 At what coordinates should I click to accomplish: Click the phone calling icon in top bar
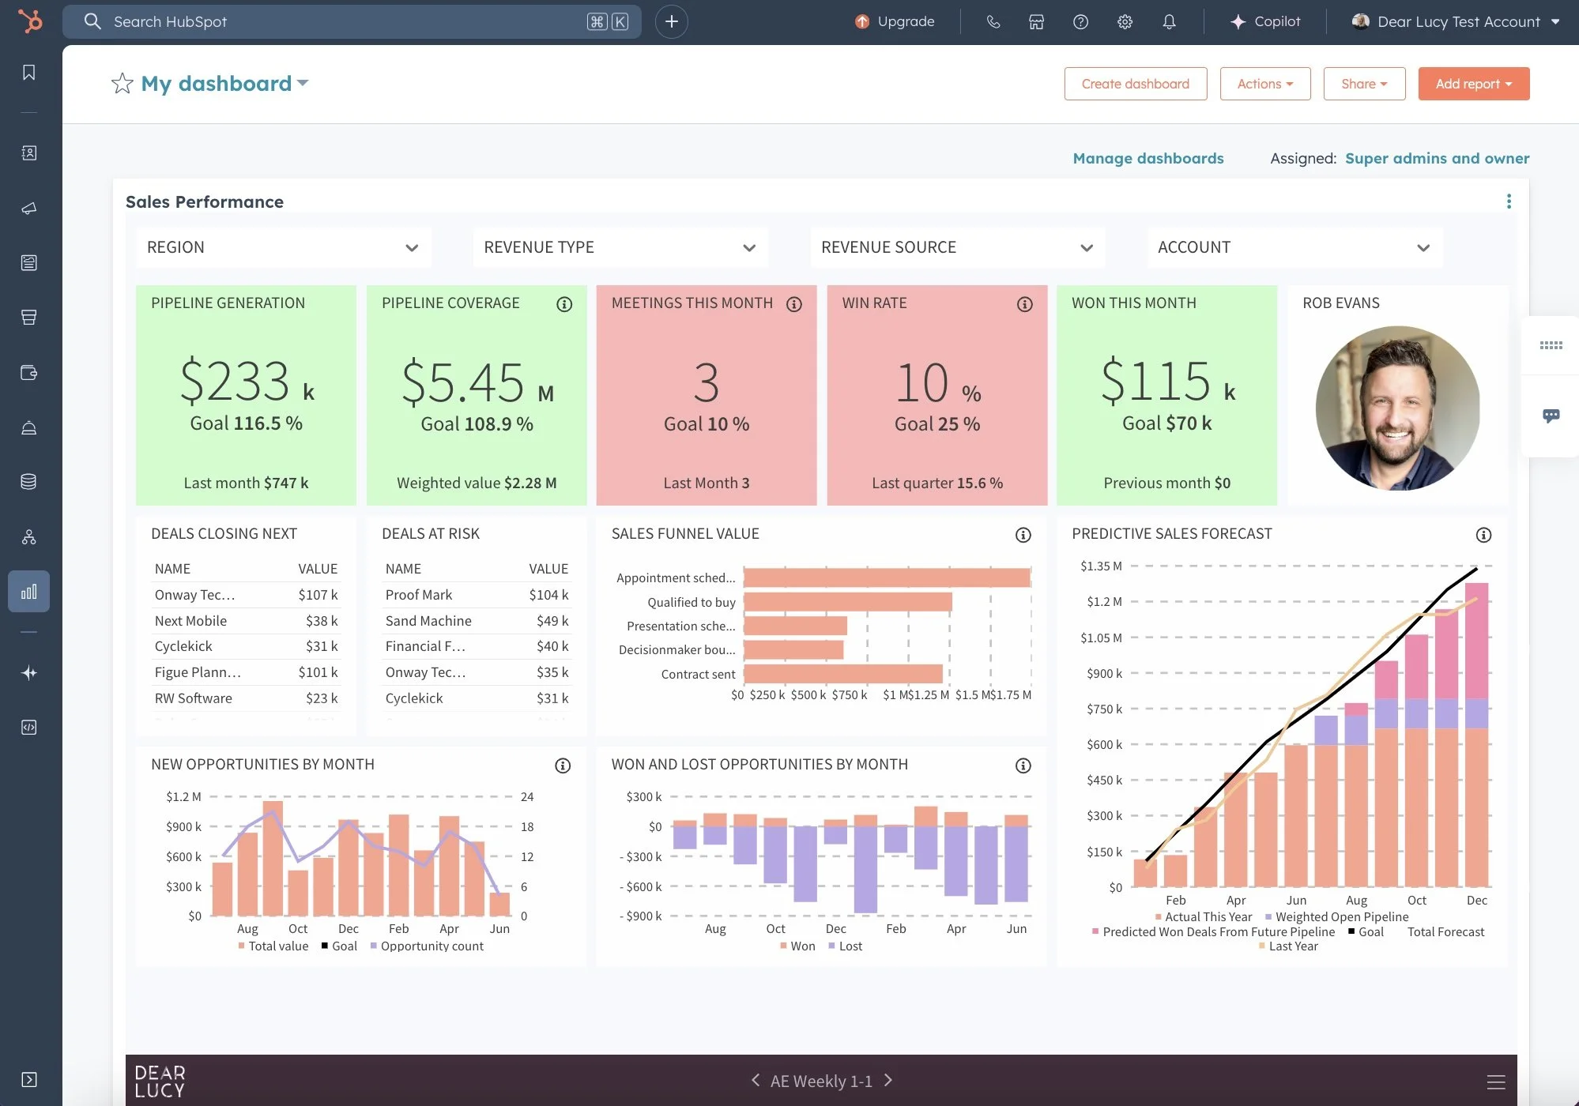click(x=993, y=21)
